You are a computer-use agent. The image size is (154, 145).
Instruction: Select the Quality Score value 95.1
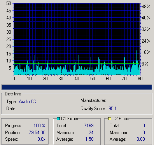[112, 109]
